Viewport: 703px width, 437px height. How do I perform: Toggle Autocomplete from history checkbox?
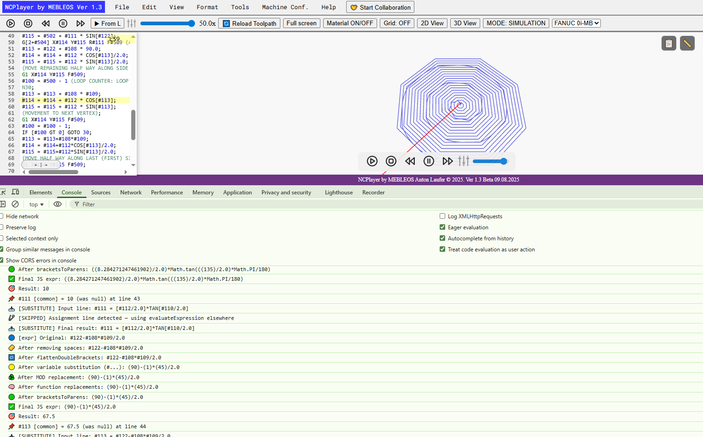(x=442, y=238)
